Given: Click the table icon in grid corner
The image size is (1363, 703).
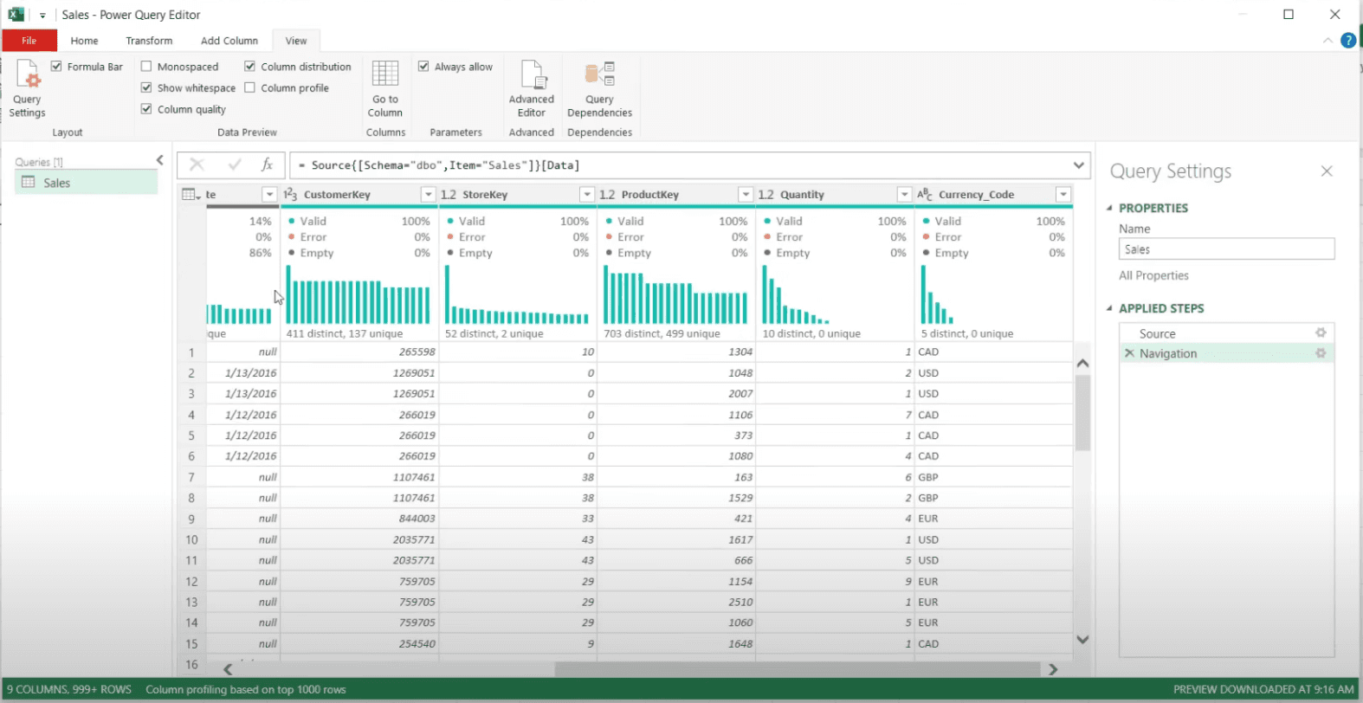Looking at the screenshot, I should click(191, 194).
